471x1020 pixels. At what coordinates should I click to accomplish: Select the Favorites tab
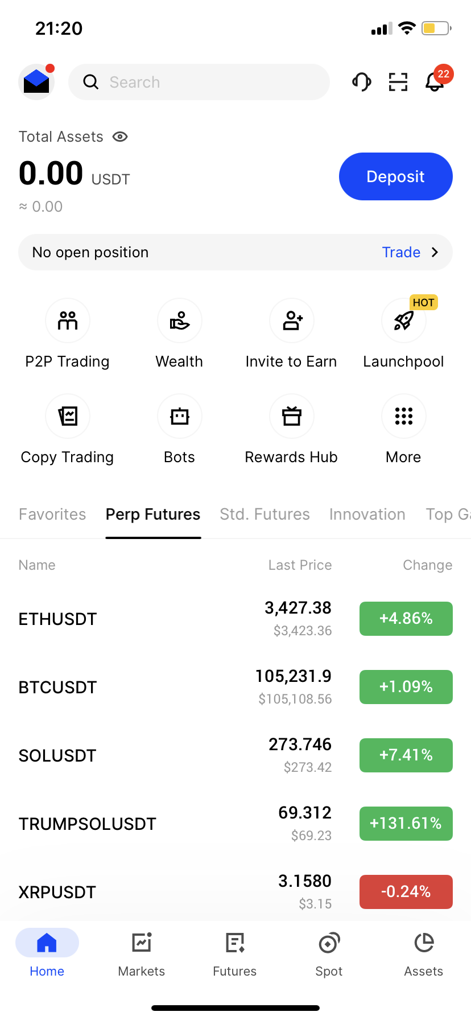[52, 515]
